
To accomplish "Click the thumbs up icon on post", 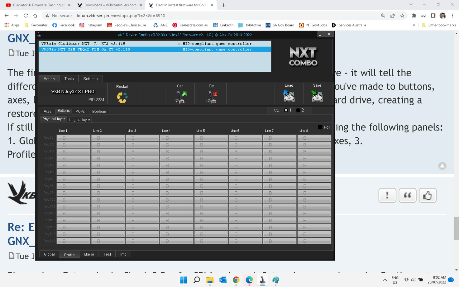I will pyautogui.click(x=427, y=195).
